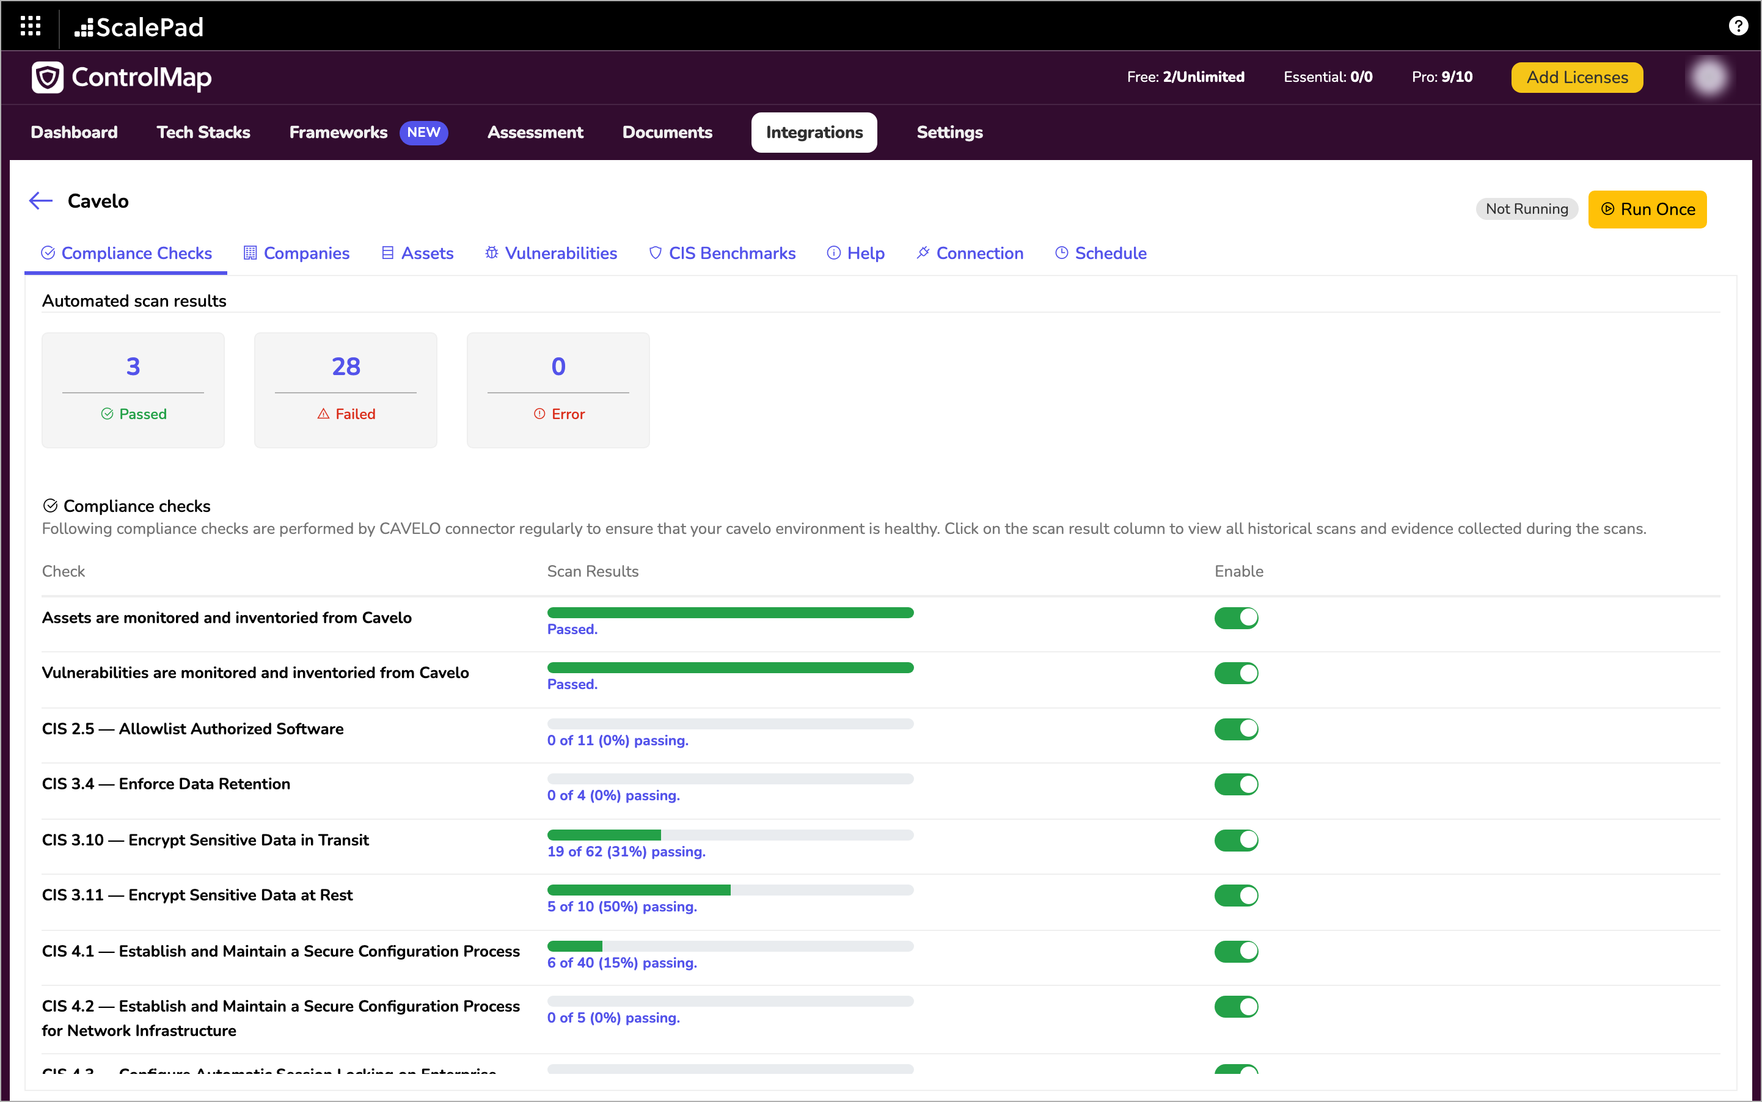Open the ScalePad app grid launcher
The width and height of the screenshot is (1762, 1102).
(x=30, y=26)
